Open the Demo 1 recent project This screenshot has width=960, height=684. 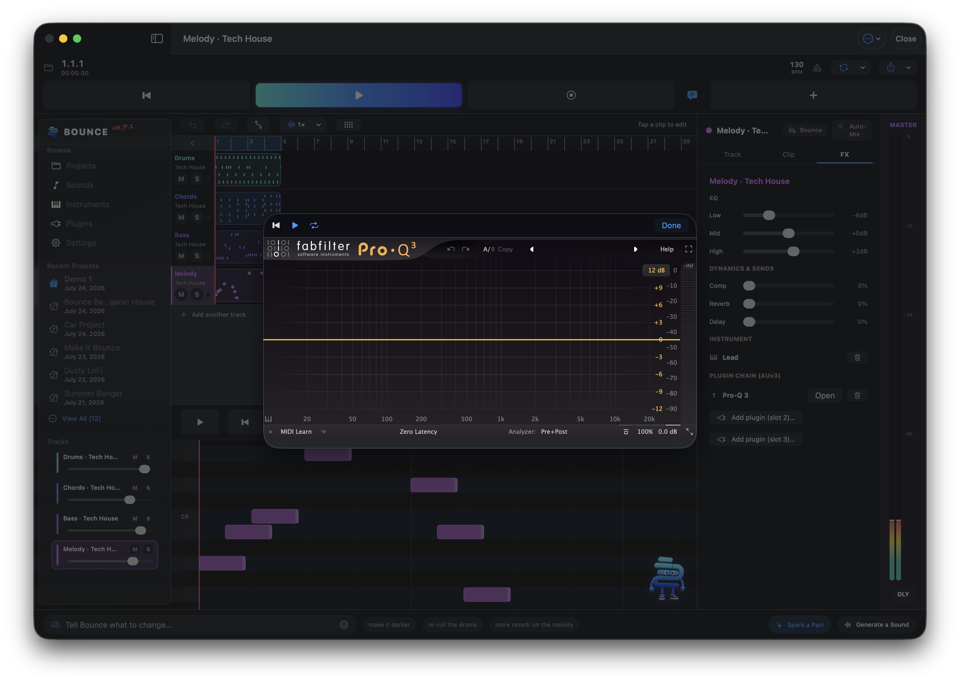coord(105,283)
